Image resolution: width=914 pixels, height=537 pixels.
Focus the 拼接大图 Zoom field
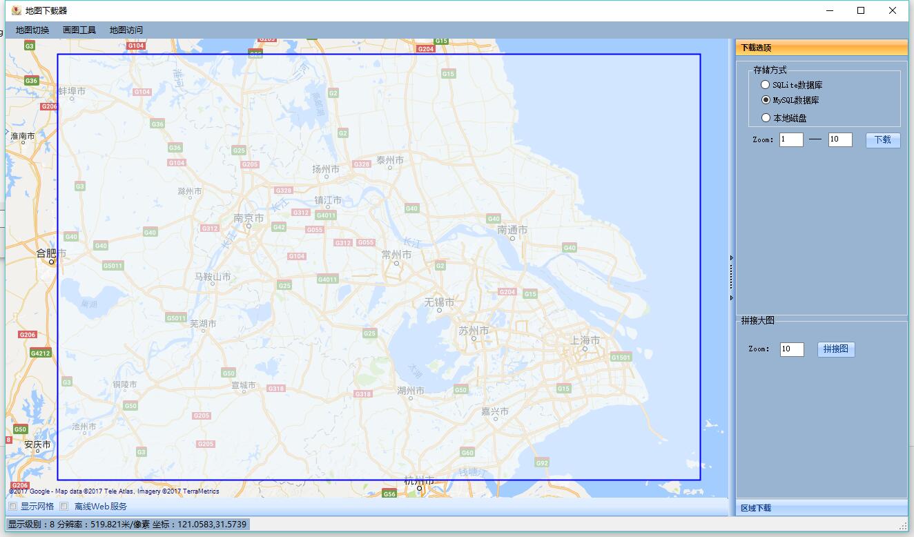pos(792,349)
